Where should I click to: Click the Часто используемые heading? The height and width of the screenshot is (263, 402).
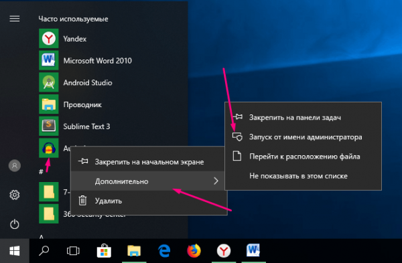[x=73, y=19]
